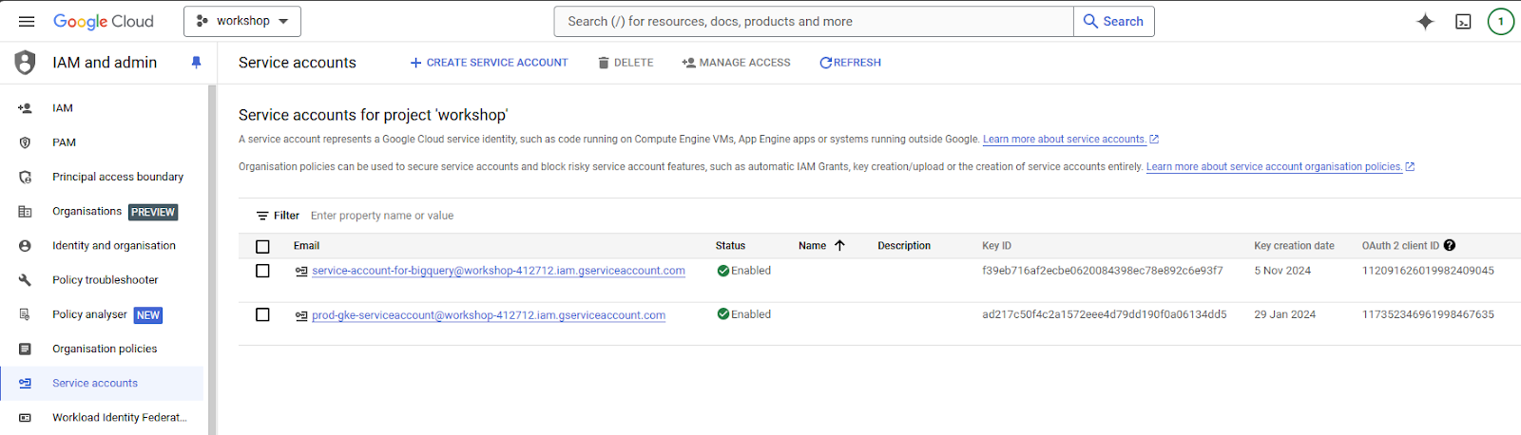Viewport: 1521px width, 435px height.
Task: Click the prod-gke-serviceaccount key icon
Action: (301, 315)
